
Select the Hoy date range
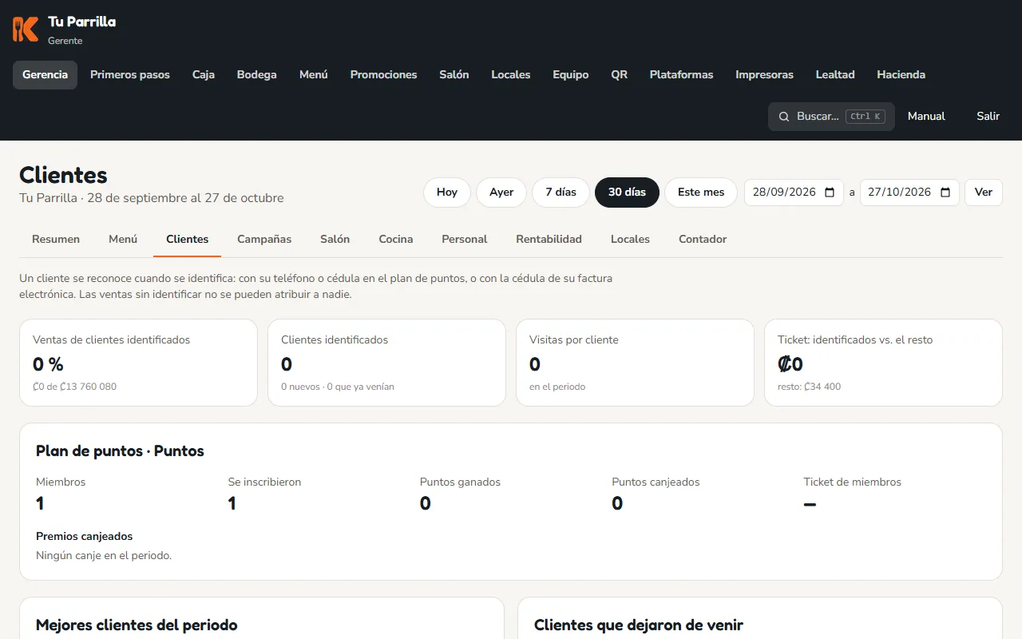pos(447,192)
